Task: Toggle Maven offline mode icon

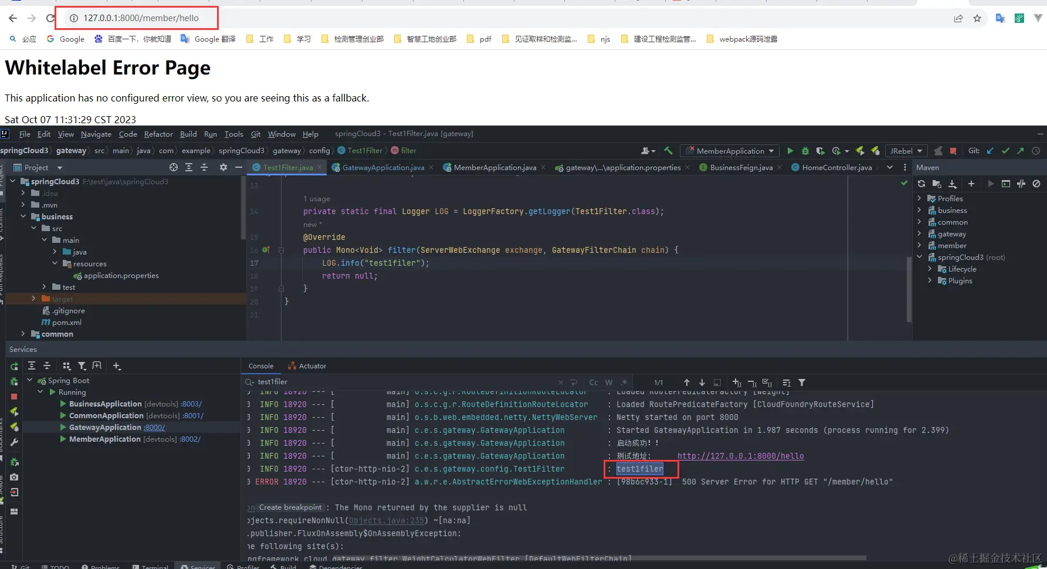Action: click(x=1021, y=184)
